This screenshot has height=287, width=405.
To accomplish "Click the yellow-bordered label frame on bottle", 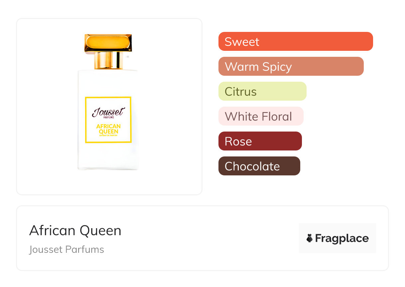I will point(86,120).
